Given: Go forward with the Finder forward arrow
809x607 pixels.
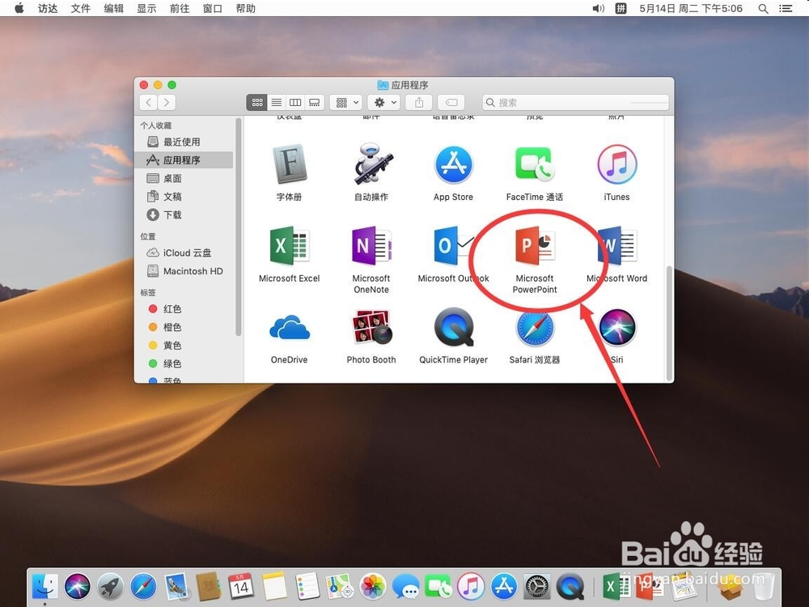Looking at the screenshot, I should point(166,102).
